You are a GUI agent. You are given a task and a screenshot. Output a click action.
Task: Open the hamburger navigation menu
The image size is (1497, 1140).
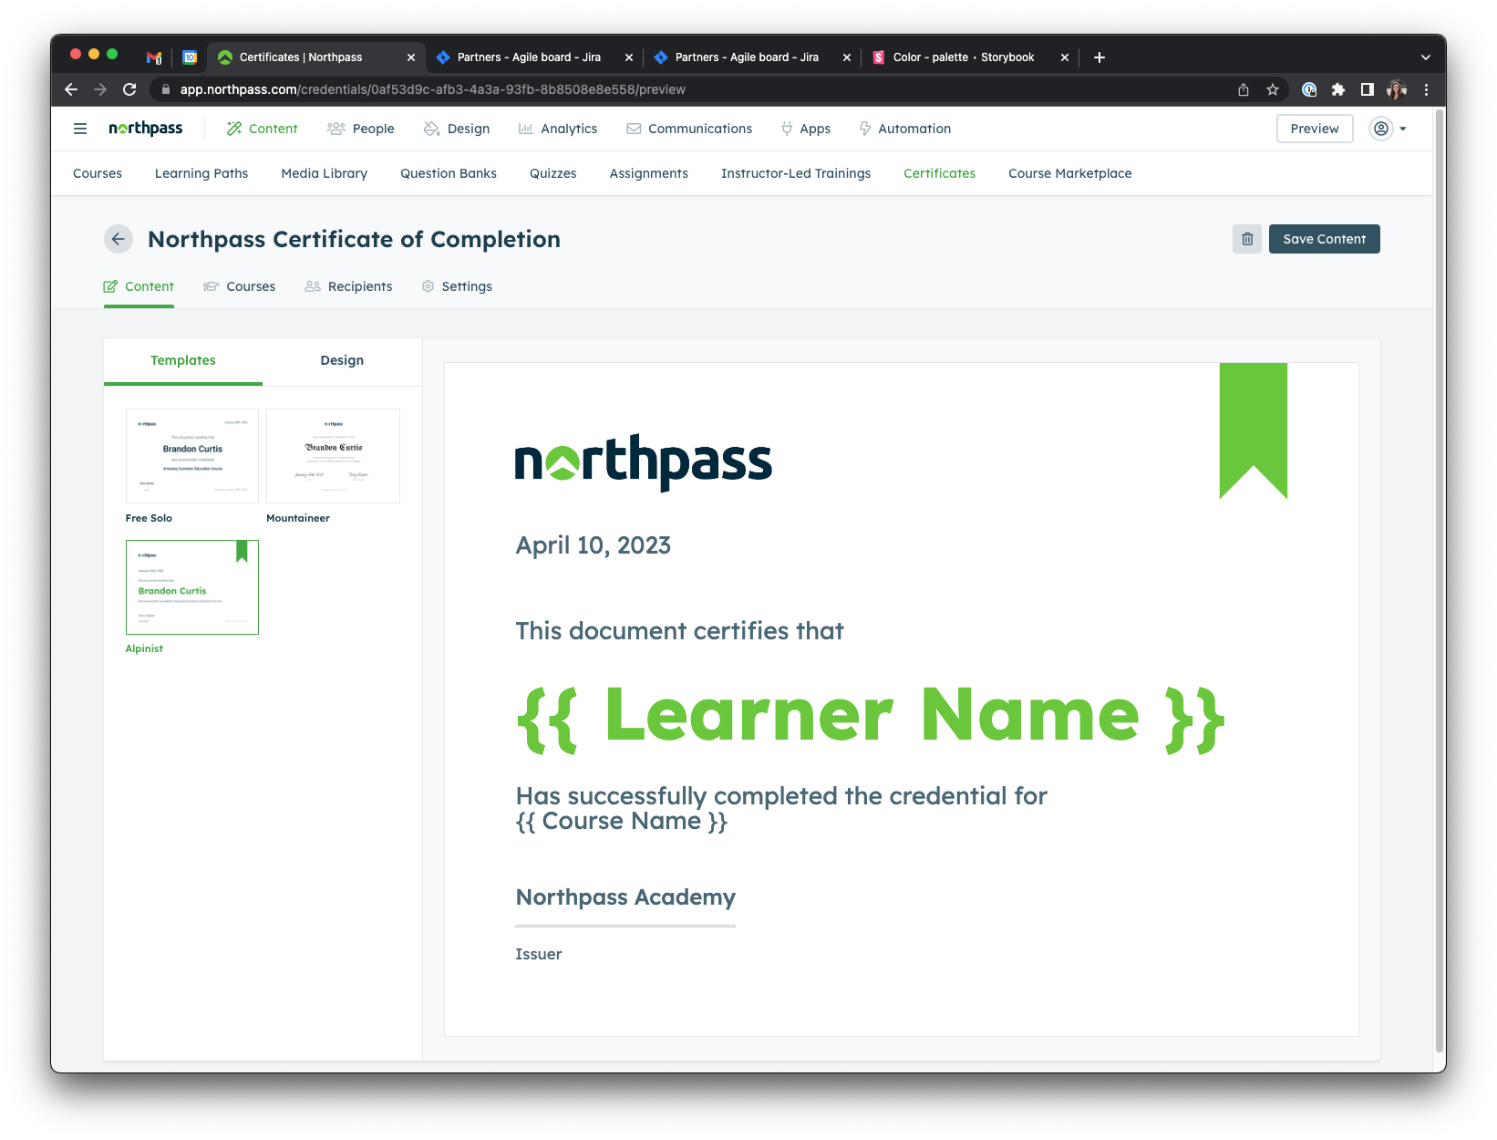[x=80, y=129]
